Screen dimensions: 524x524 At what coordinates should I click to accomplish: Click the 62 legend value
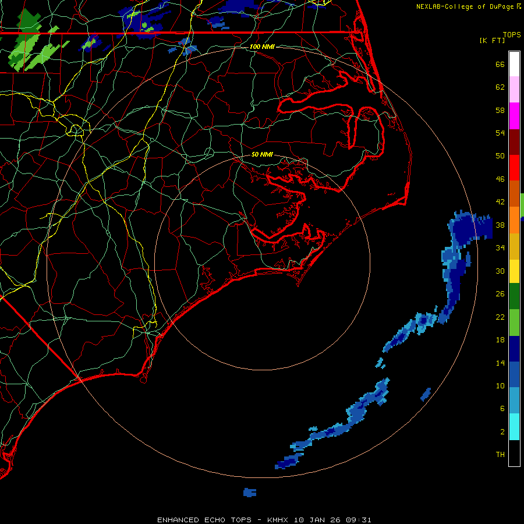[x=500, y=87]
